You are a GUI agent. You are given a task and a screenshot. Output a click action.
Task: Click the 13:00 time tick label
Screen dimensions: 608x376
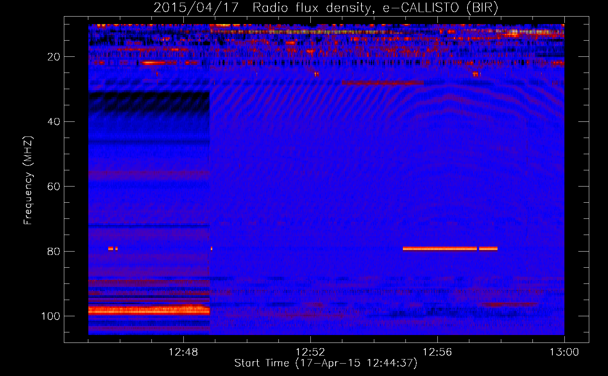click(x=564, y=352)
